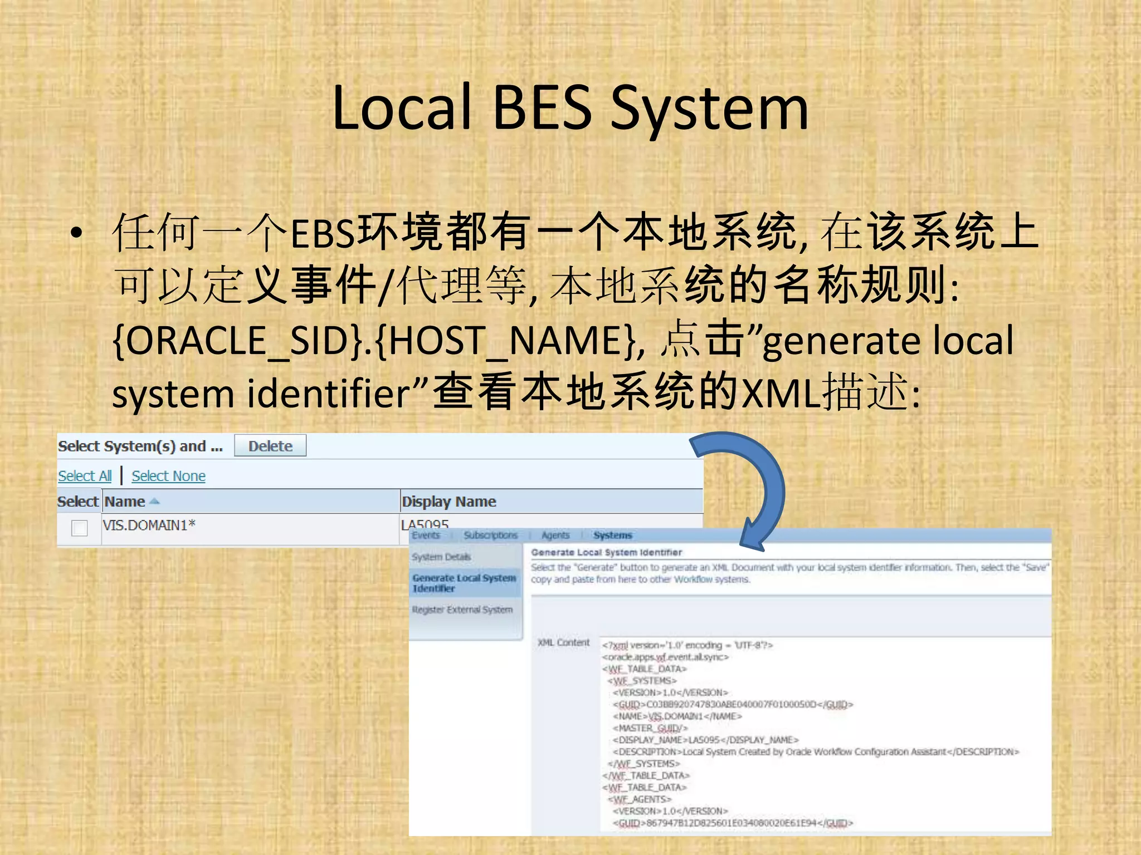Screen dimensions: 1141x855
Task: Click the Name sort arrow icon
Action: (x=155, y=502)
